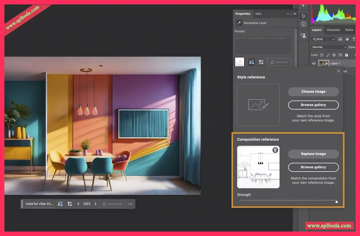Open the Kind layer filter dropdown

[323, 39]
